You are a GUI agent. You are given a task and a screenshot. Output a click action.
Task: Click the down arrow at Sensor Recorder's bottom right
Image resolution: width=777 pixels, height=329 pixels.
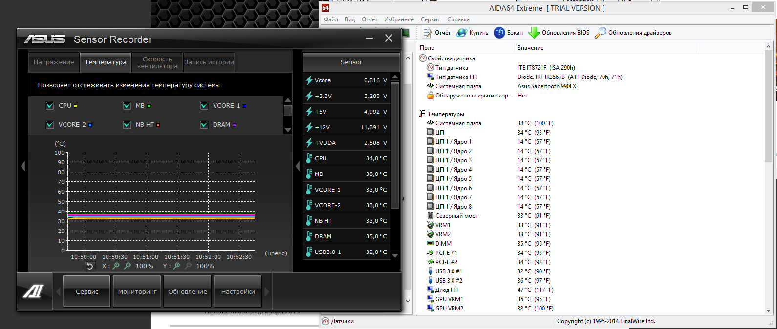(x=408, y=302)
